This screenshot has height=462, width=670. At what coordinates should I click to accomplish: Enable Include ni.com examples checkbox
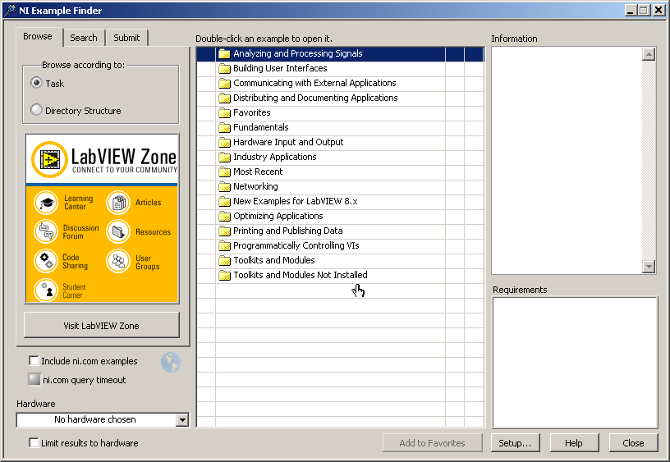coord(34,361)
